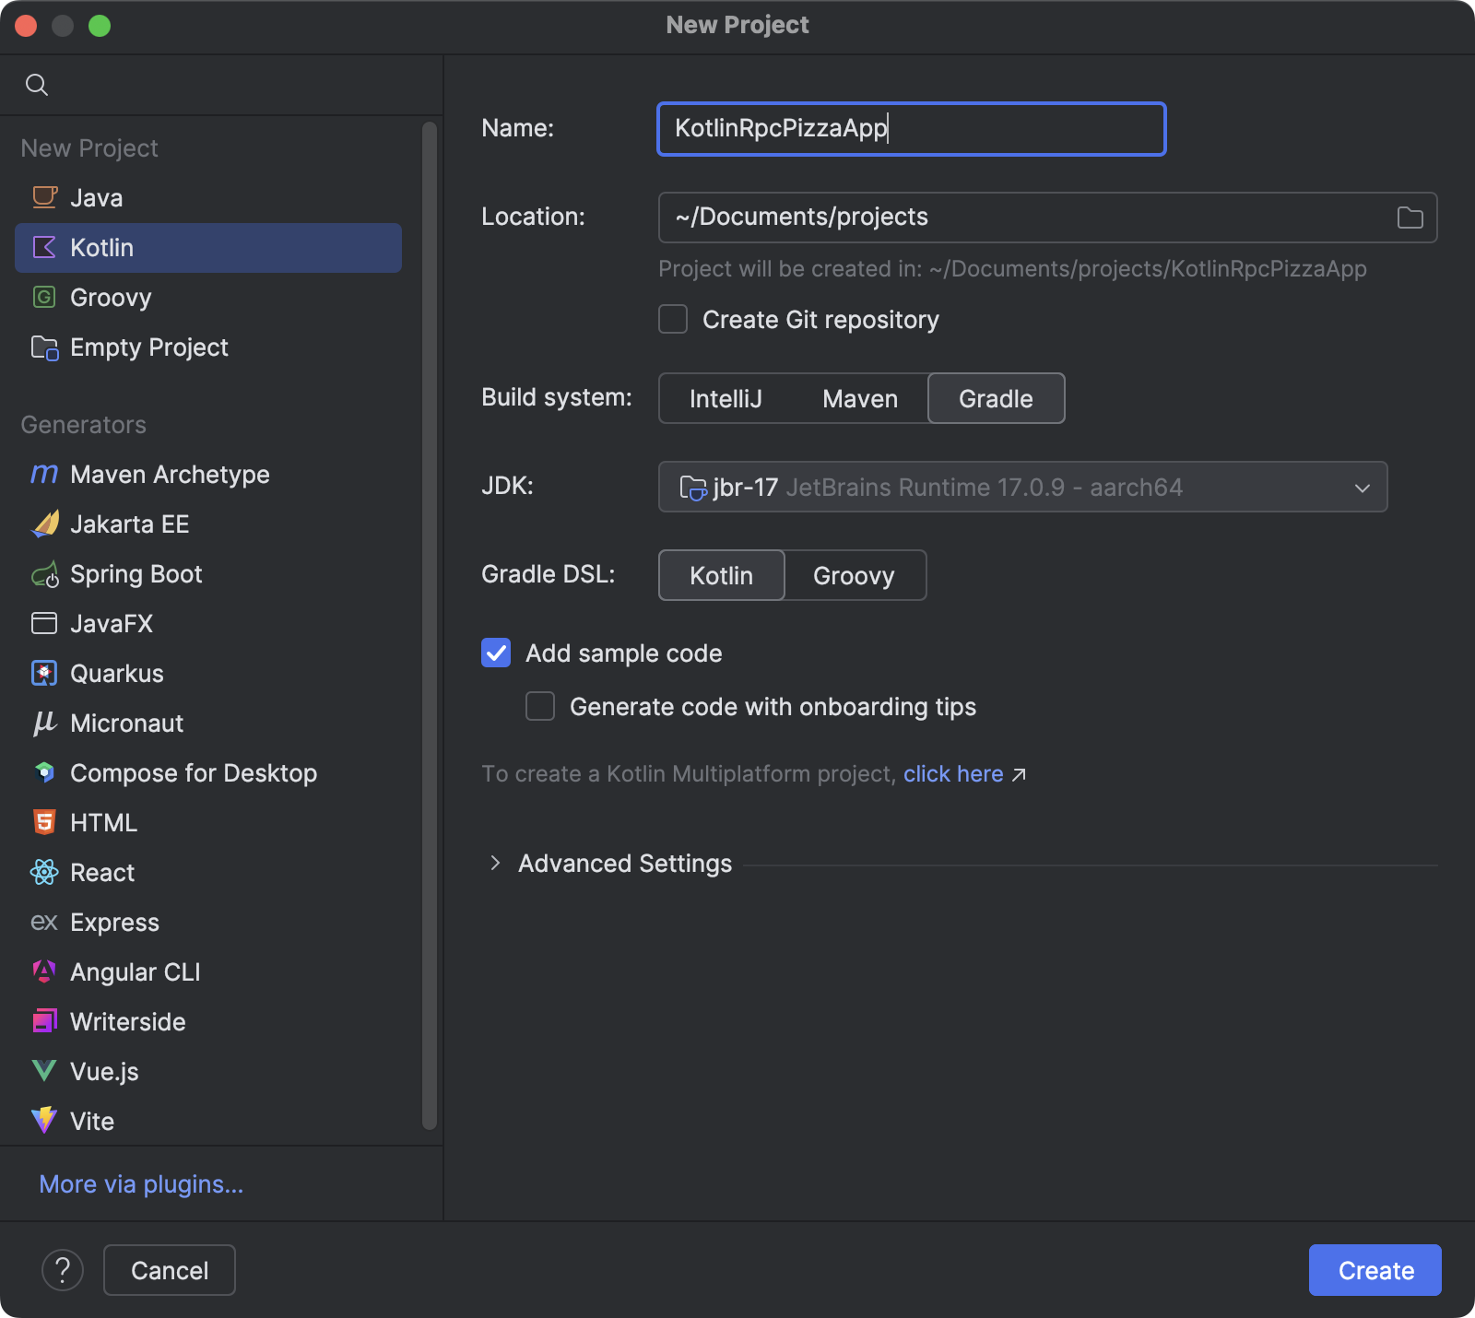The height and width of the screenshot is (1318, 1475).
Task: Select the Kotlin generator icon
Action: click(44, 247)
